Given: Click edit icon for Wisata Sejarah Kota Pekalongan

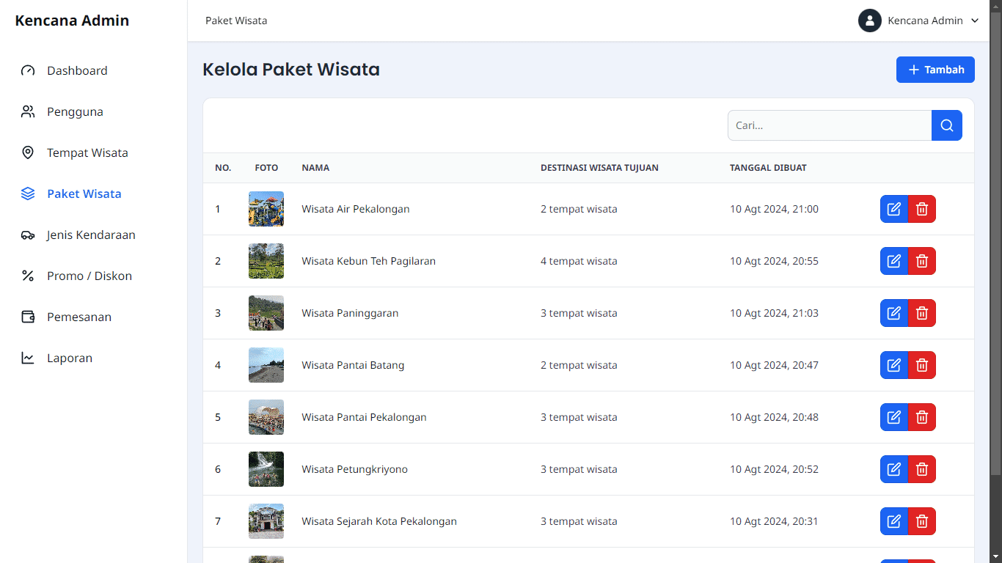Looking at the screenshot, I should tap(893, 521).
